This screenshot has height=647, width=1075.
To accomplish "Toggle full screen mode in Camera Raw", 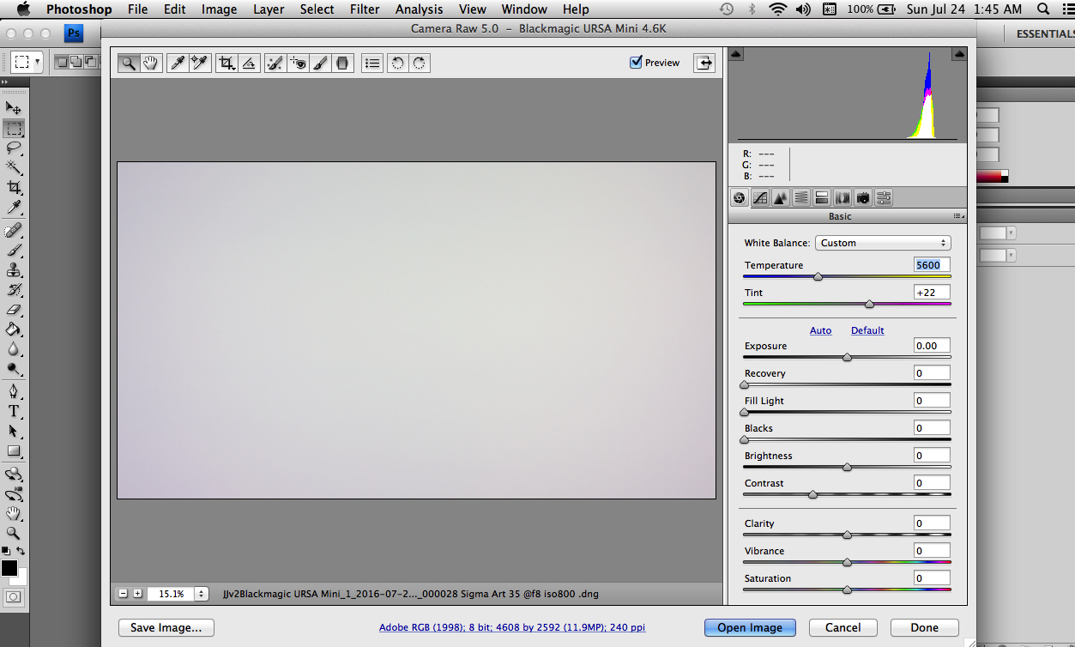I will pyautogui.click(x=704, y=63).
